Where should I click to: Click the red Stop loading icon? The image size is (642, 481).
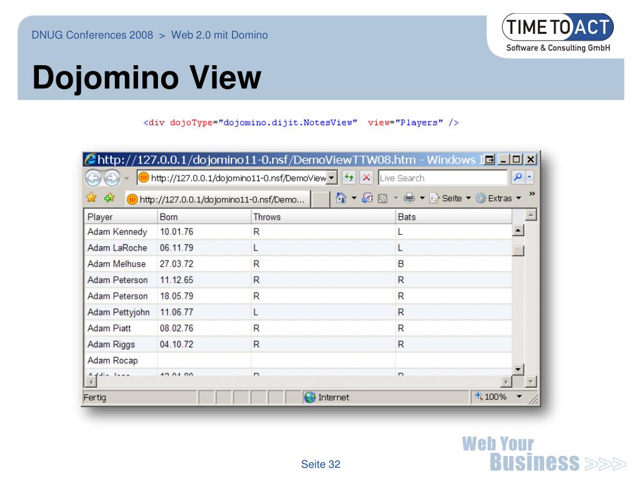366,177
